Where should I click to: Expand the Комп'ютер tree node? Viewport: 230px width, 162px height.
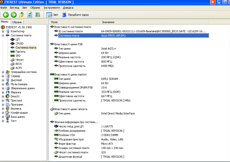pos(3,31)
